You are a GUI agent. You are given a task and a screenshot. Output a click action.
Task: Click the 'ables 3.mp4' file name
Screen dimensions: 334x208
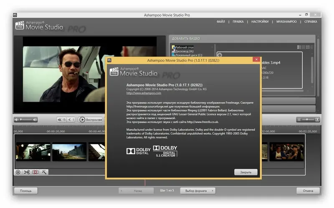pyautogui.click(x=271, y=63)
